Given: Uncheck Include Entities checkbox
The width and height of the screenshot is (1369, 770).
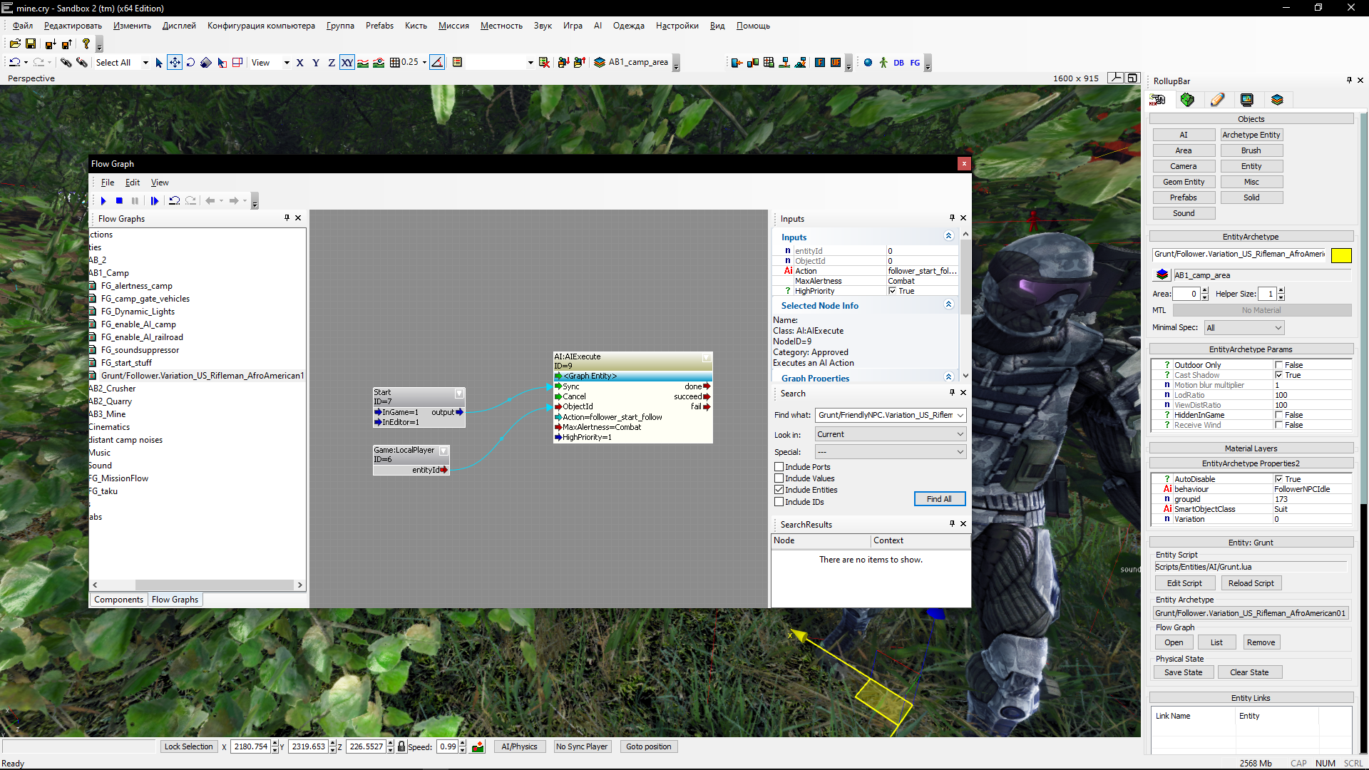Looking at the screenshot, I should pyautogui.click(x=779, y=490).
